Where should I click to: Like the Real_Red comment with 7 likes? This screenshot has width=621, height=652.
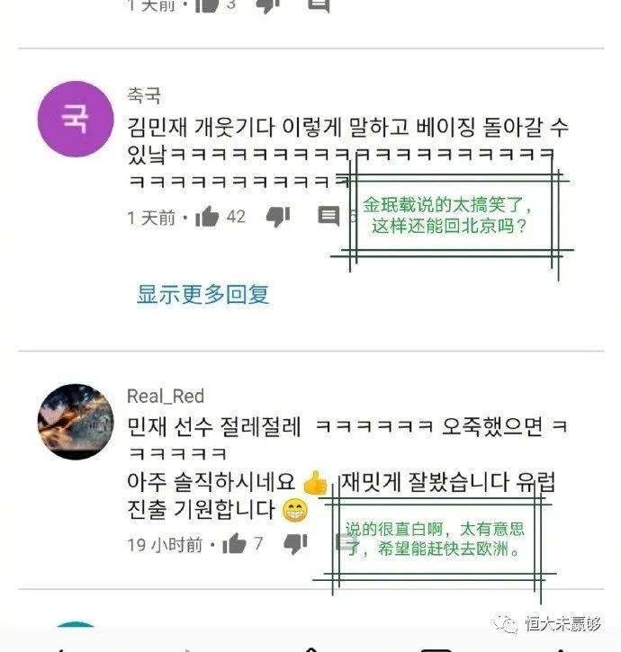pyautogui.click(x=234, y=543)
